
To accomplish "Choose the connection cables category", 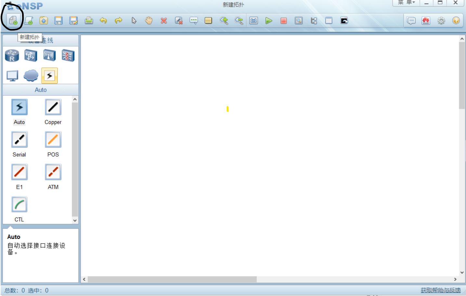I will coord(49,76).
